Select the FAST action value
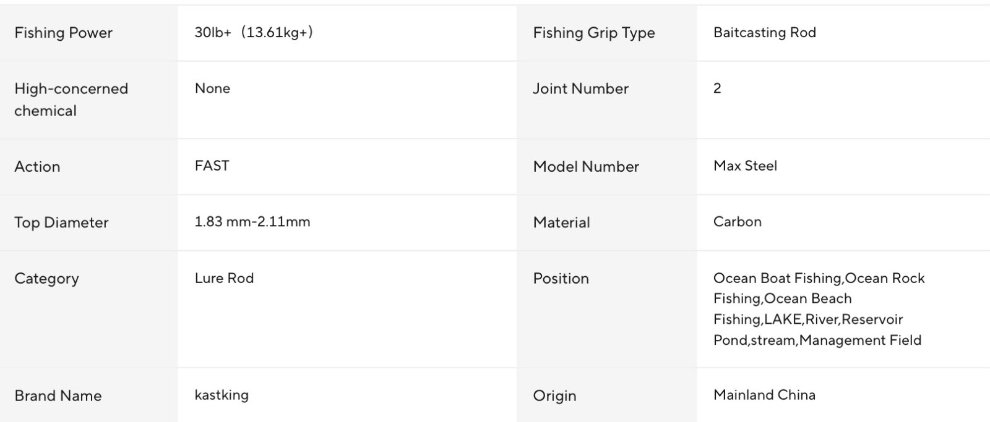Image resolution: width=990 pixels, height=422 pixels. pyautogui.click(x=212, y=166)
